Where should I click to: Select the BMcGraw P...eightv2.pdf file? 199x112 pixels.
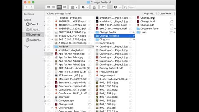point(72,79)
